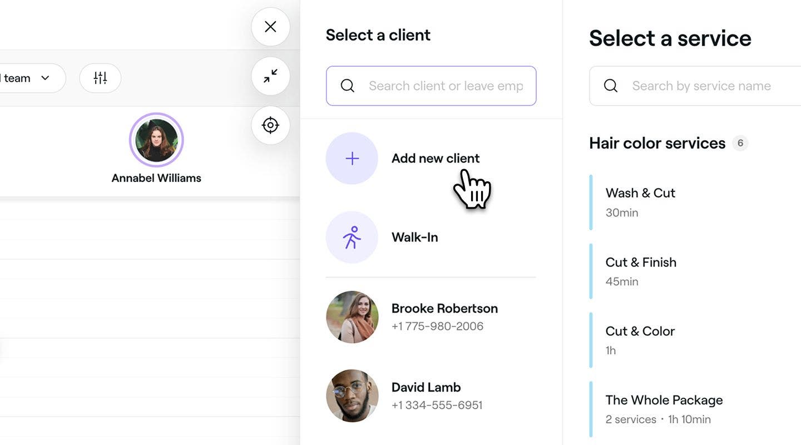801x445 pixels.
Task: Open the team dropdown chevron
Action: (x=46, y=78)
